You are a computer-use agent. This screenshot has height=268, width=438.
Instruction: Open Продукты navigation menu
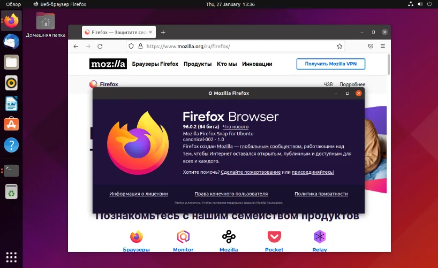[198, 64]
